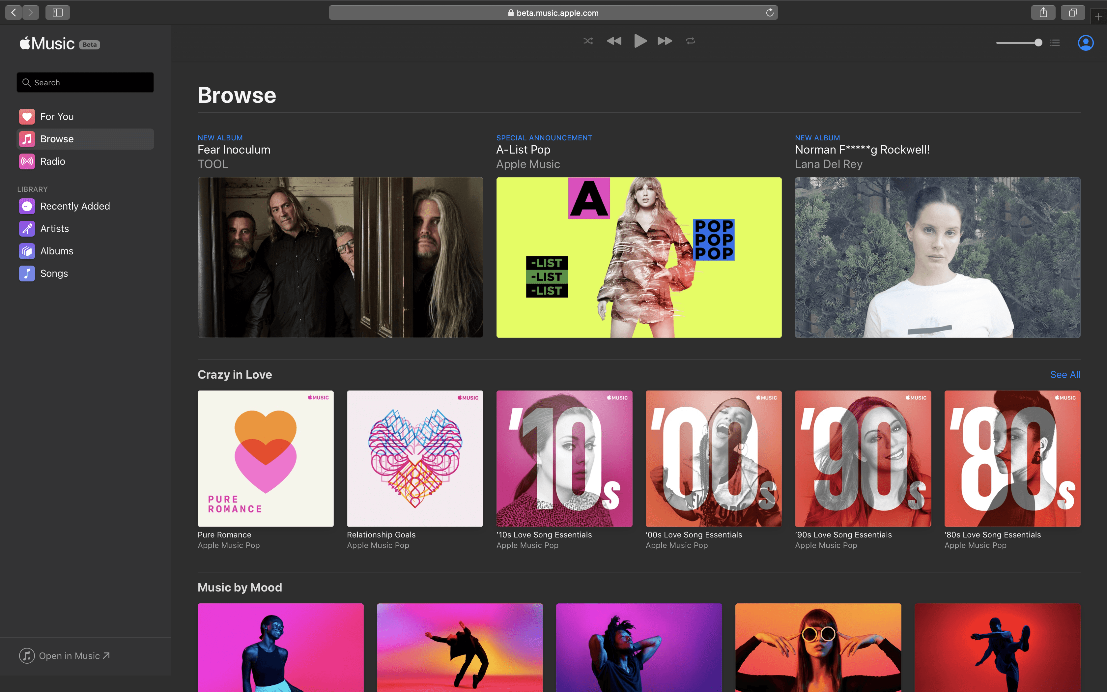Adjust the volume slider
Viewport: 1107px width, 692px height.
tap(1019, 43)
